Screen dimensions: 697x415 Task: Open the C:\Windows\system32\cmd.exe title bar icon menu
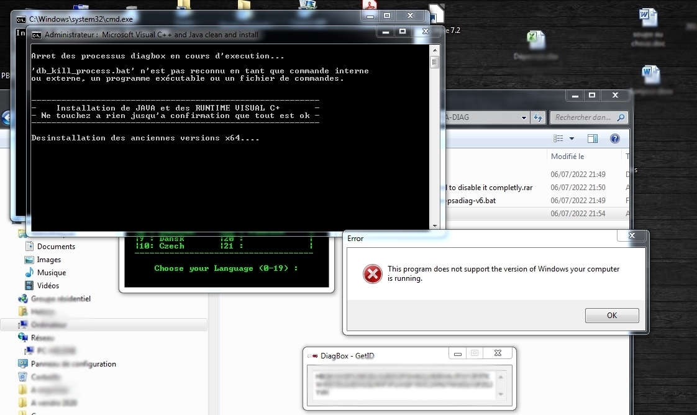point(21,19)
